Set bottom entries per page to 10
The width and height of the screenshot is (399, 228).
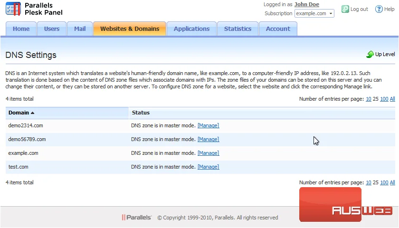click(369, 182)
